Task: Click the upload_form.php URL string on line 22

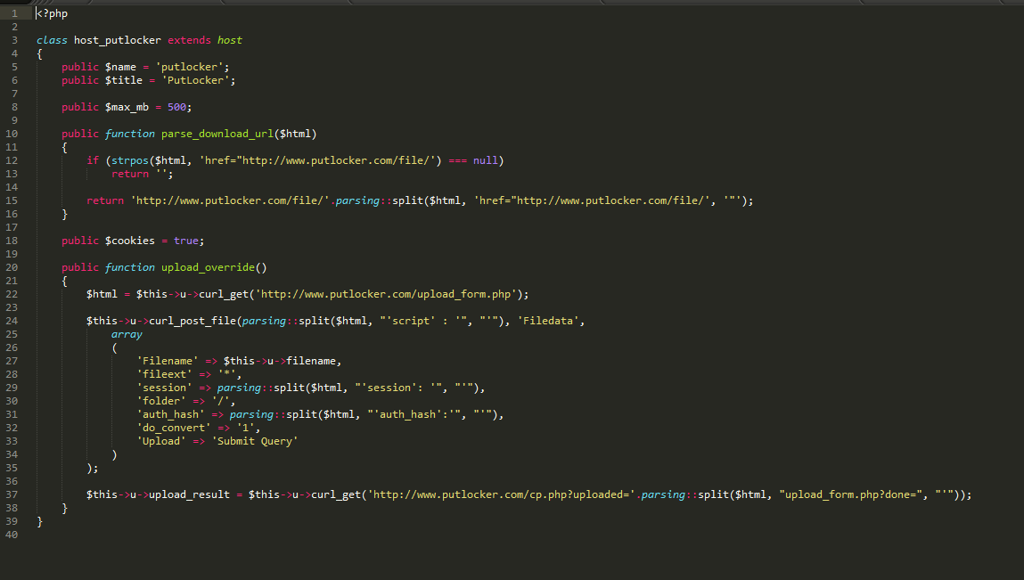Action: [x=386, y=295]
